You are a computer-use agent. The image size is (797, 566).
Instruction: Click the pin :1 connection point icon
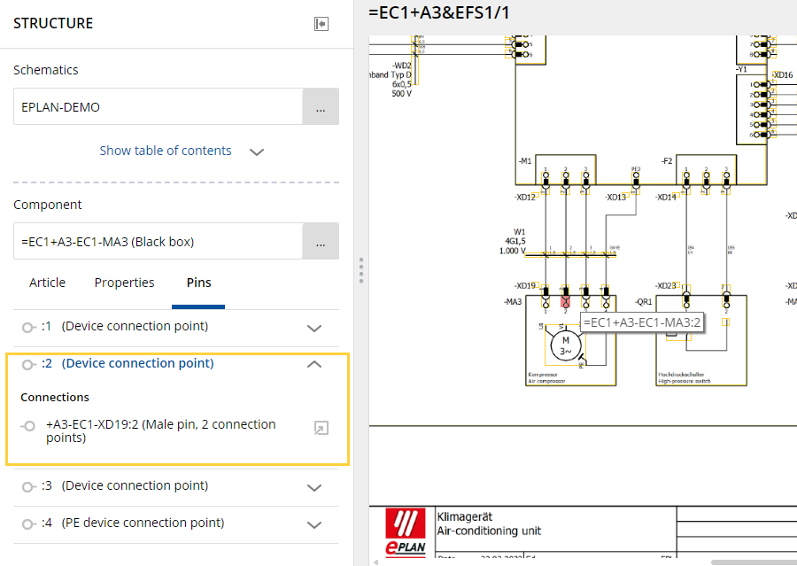click(29, 328)
